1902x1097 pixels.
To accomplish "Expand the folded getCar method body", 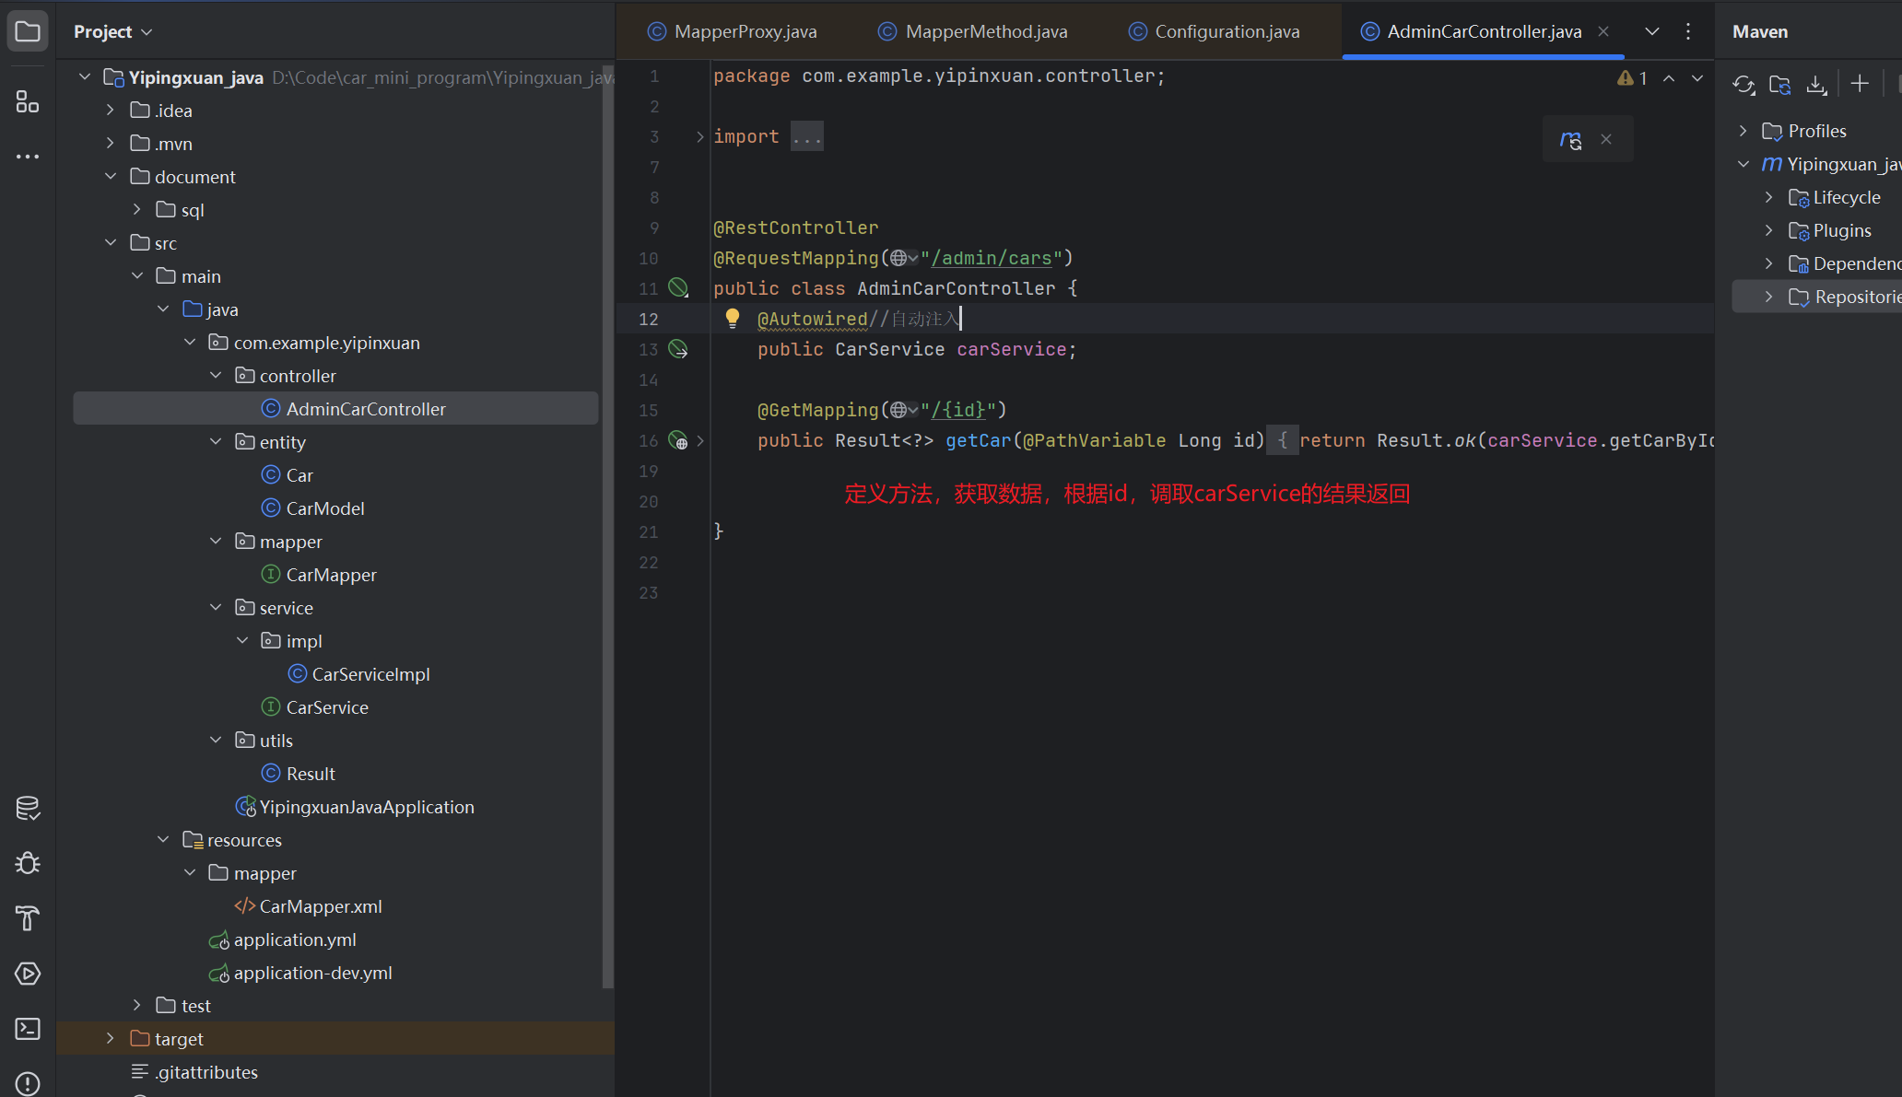I will pyautogui.click(x=700, y=441).
